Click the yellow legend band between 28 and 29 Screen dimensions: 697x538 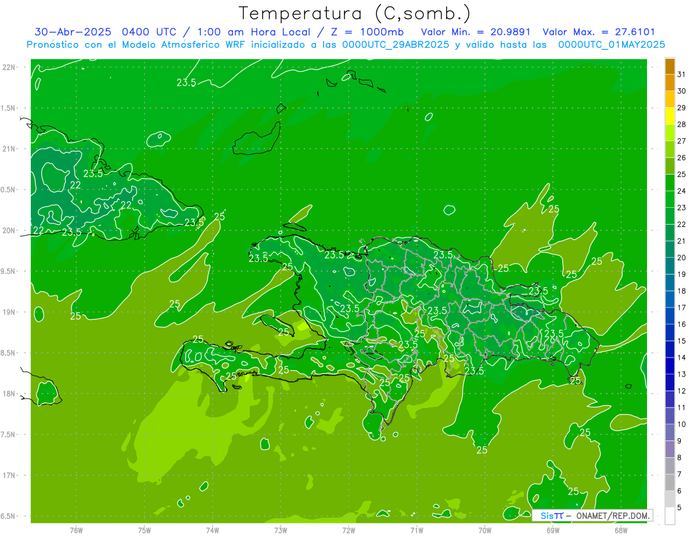point(670,116)
